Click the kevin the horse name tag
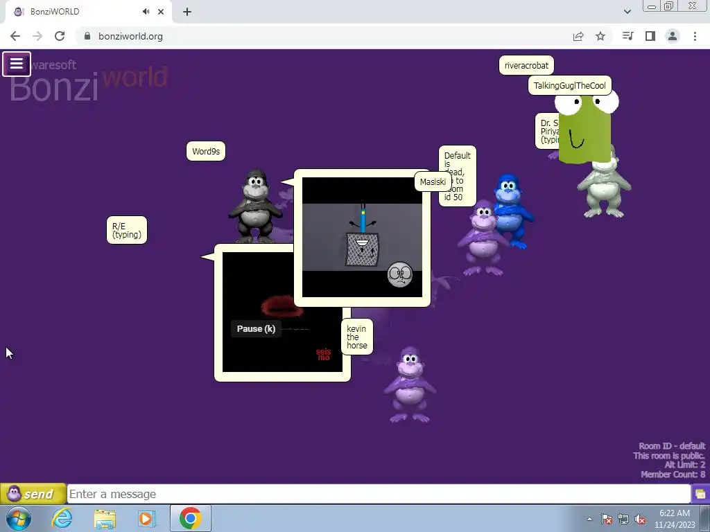The width and height of the screenshot is (710, 532). tap(356, 337)
